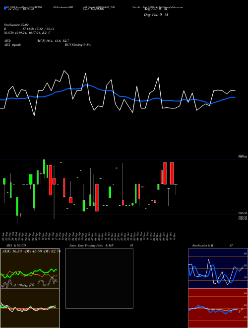
Task: Select the 'Avg Vol: 0 M' label
Action: point(156,9)
